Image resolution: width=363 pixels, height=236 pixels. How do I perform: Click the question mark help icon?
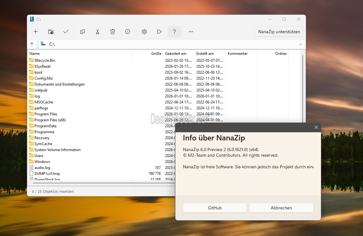pos(174,32)
